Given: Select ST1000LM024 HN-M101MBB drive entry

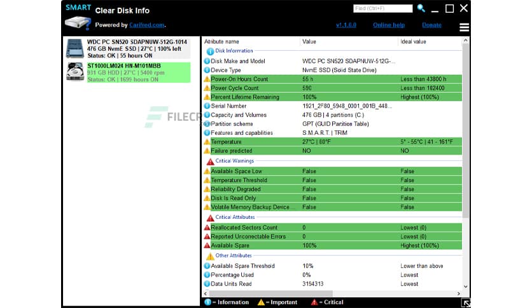Looking at the screenshot, I should tap(129, 73).
